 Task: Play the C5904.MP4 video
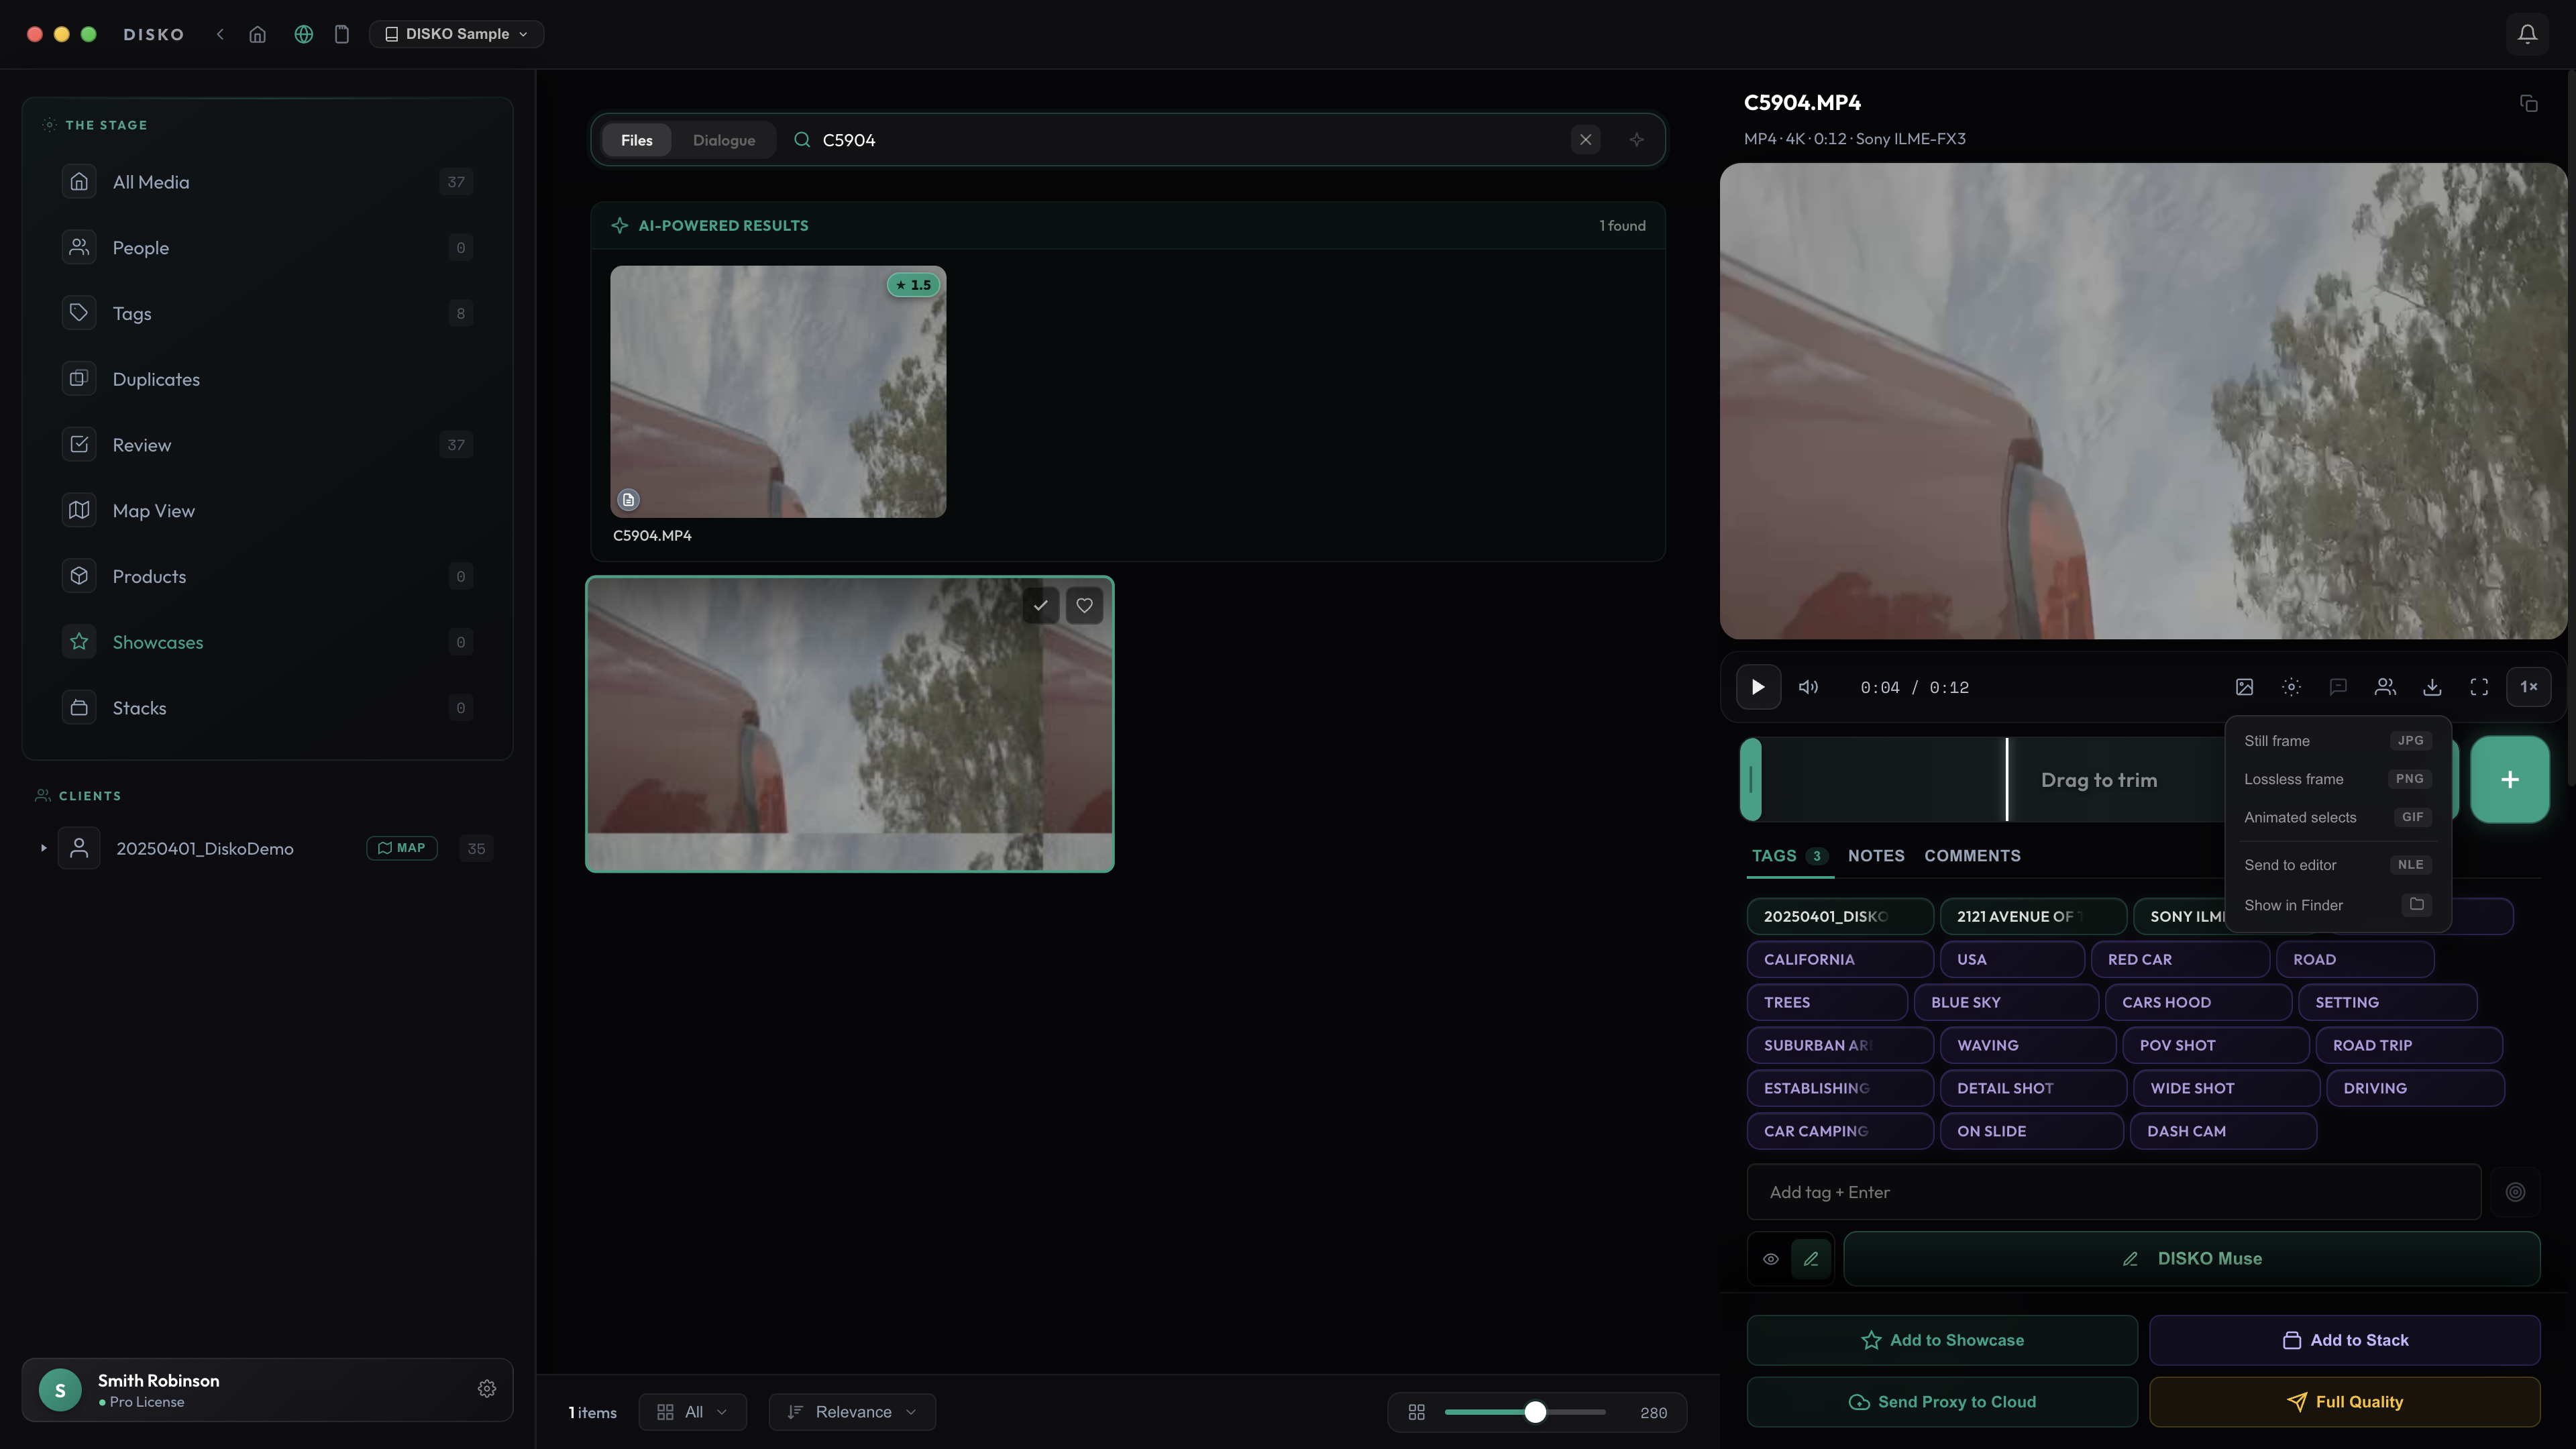click(1757, 687)
